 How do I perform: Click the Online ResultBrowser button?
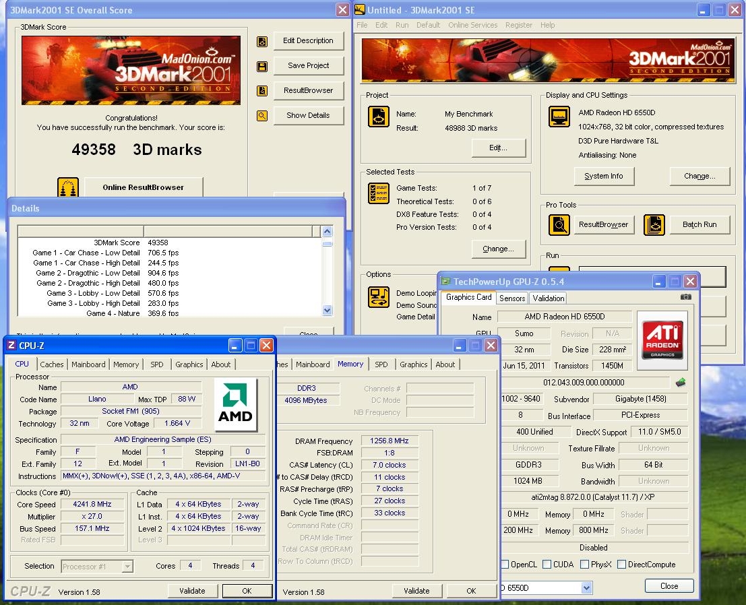tap(143, 187)
